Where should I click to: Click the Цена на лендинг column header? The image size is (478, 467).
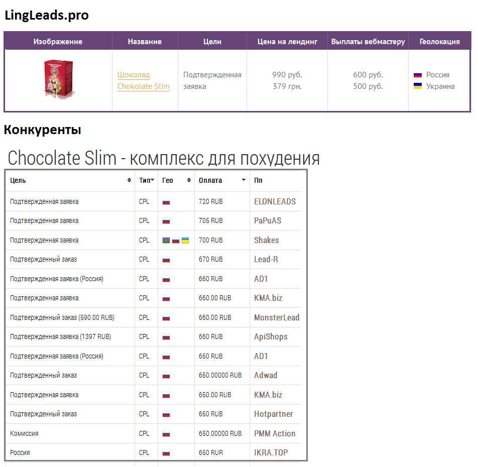pos(287,42)
